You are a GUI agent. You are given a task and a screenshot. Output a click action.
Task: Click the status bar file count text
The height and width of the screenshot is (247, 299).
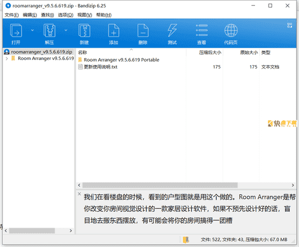pyautogui.click(x=244, y=239)
